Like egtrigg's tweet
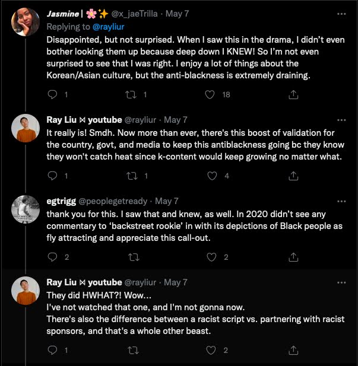This screenshot has width=358, height=366. pos(210,257)
